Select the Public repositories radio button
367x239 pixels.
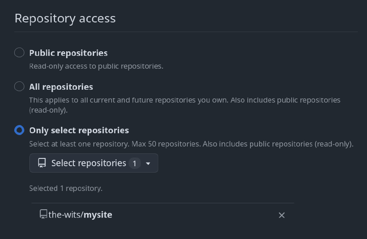point(19,53)
